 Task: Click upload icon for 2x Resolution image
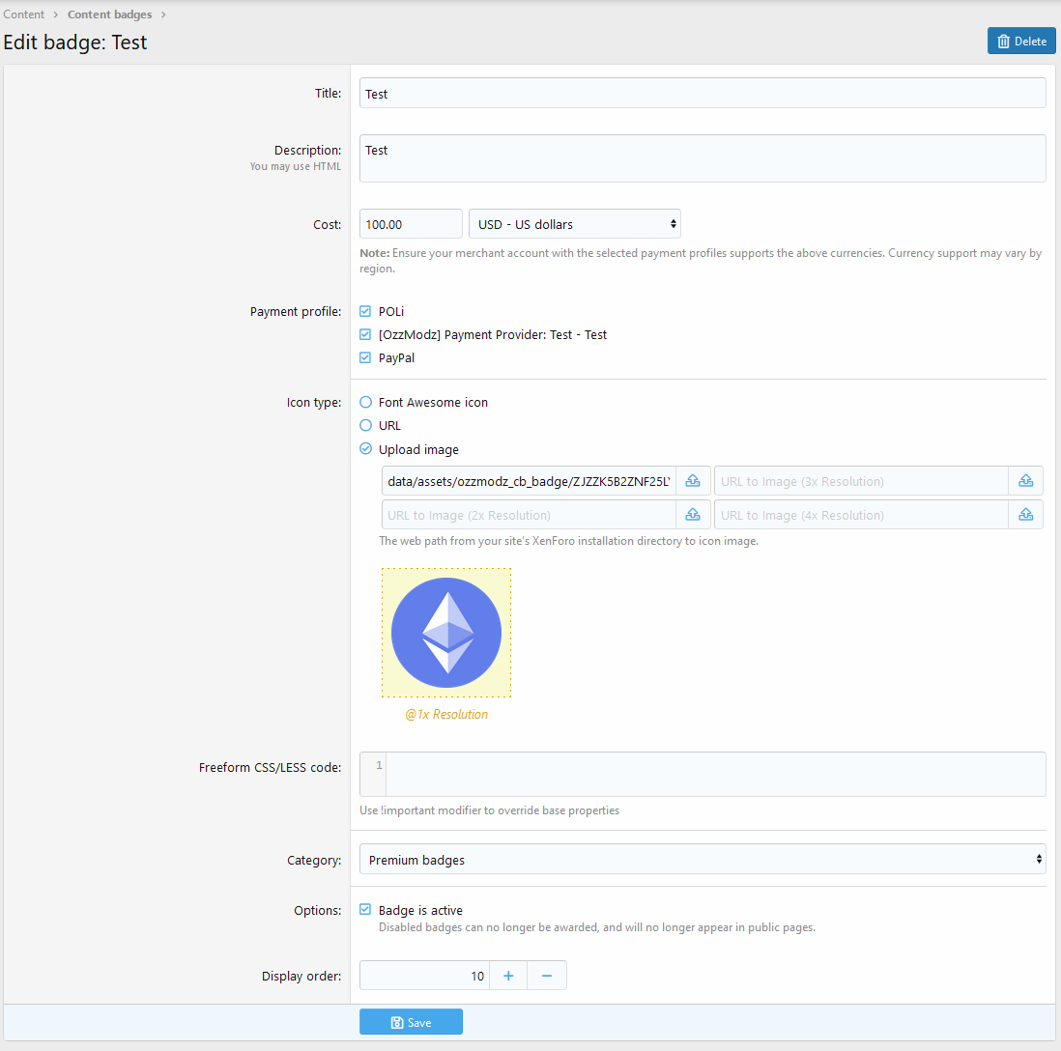click(x=693, y=515)
